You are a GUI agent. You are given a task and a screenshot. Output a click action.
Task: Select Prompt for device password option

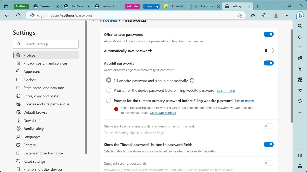pos(109,90)
